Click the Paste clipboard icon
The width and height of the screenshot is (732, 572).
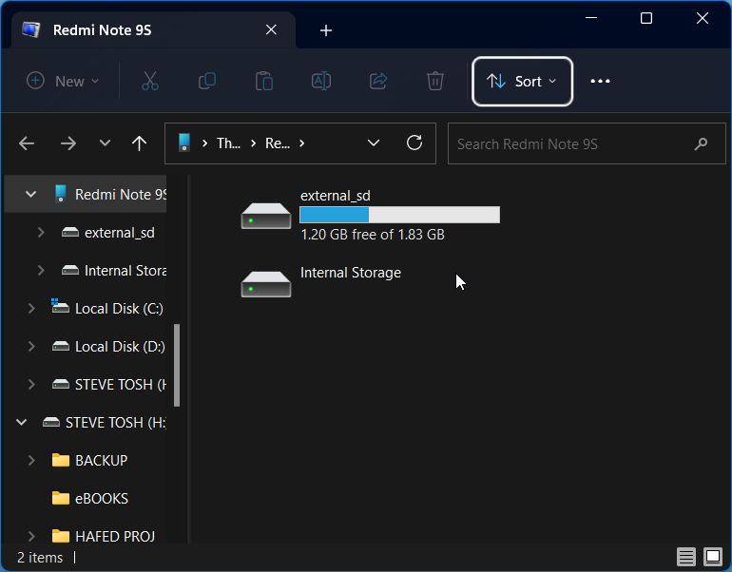(x=264, y=81)
